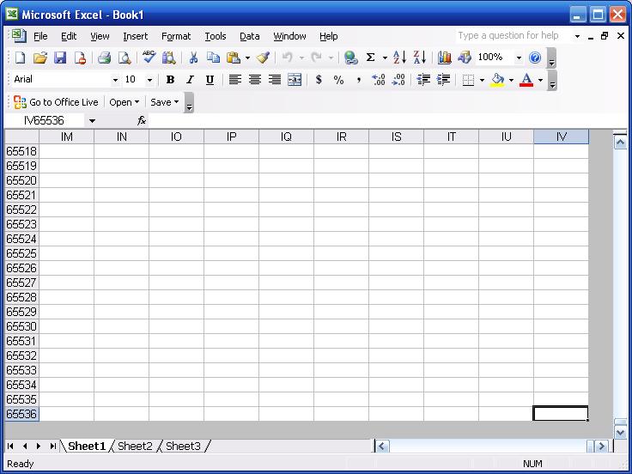
Task: Open the AutoSum functions arrow
Action: click(x=385, y=58)
